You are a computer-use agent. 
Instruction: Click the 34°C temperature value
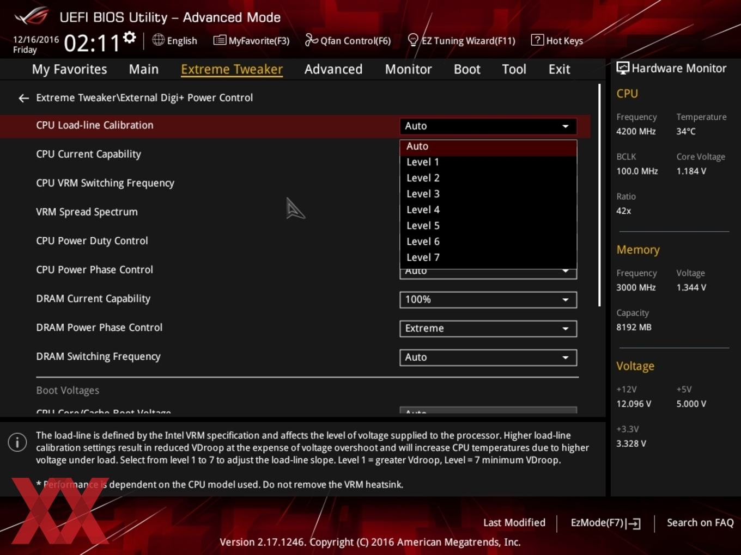686,131
